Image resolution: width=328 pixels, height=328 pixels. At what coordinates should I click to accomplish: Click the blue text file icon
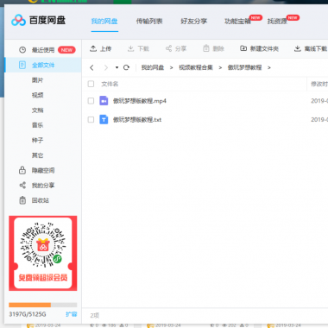(x=104, y=119)
